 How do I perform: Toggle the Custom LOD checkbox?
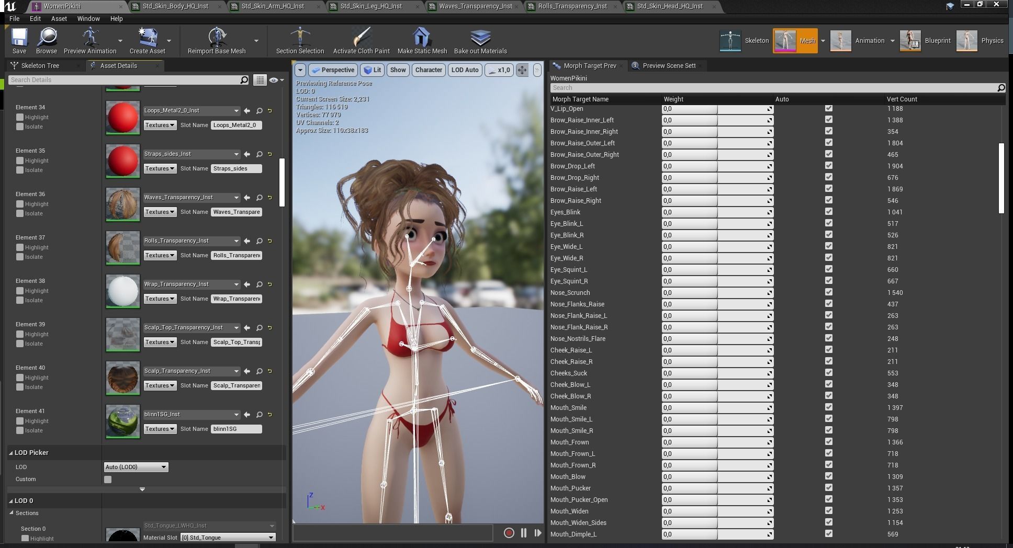108,480
